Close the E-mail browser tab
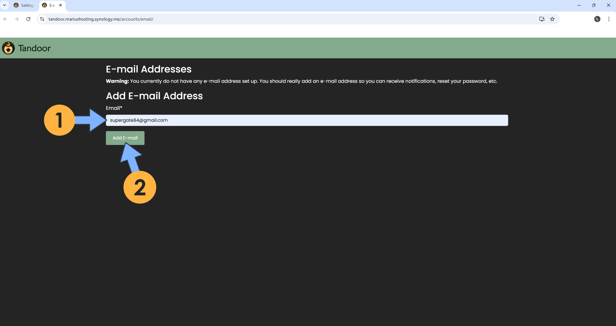The image size is (616, 326). tap(61, 5)
